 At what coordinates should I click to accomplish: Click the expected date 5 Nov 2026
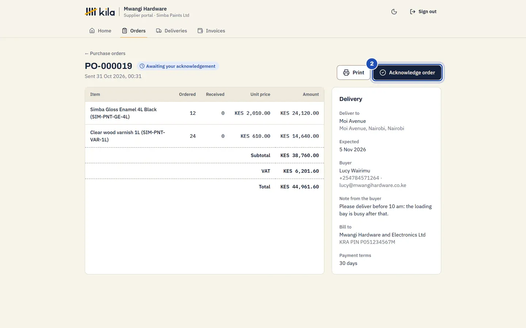pyautogui.click(x=352, y=149)
